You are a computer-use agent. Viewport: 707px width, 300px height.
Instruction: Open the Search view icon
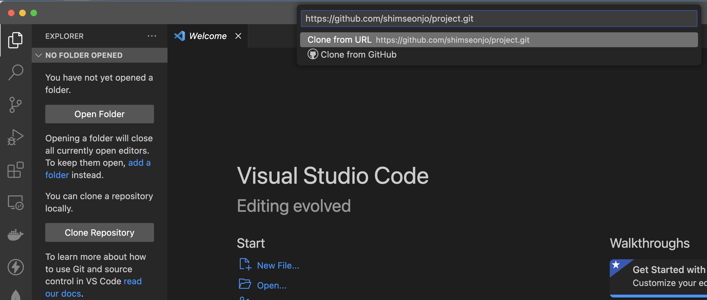(15, 72)
